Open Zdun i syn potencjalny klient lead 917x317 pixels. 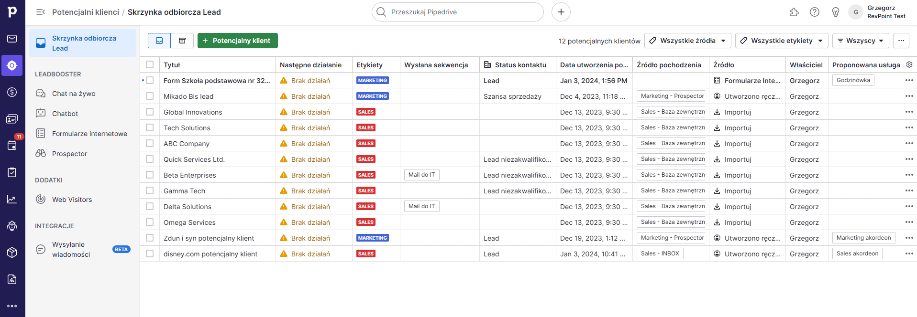tap(209, 238)
